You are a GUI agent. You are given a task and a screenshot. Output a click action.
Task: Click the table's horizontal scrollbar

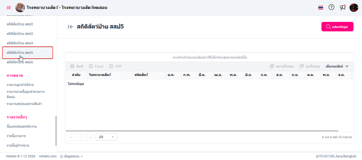(x=197, y=131)
